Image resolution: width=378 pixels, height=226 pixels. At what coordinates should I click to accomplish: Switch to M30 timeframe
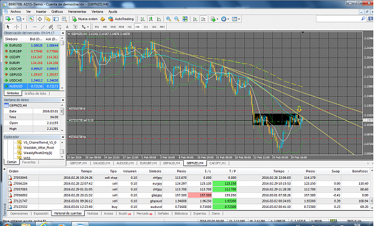point(121,27)
